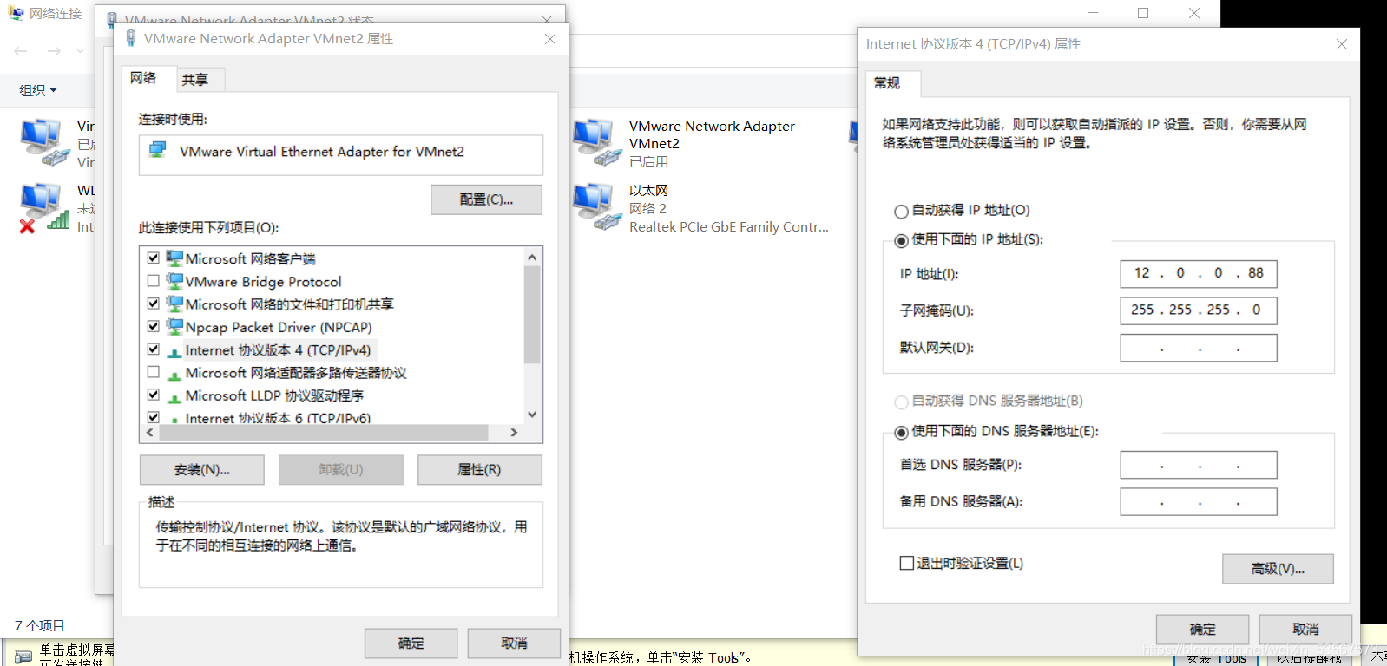Click the 安装(N)... button

click(202, 470)
